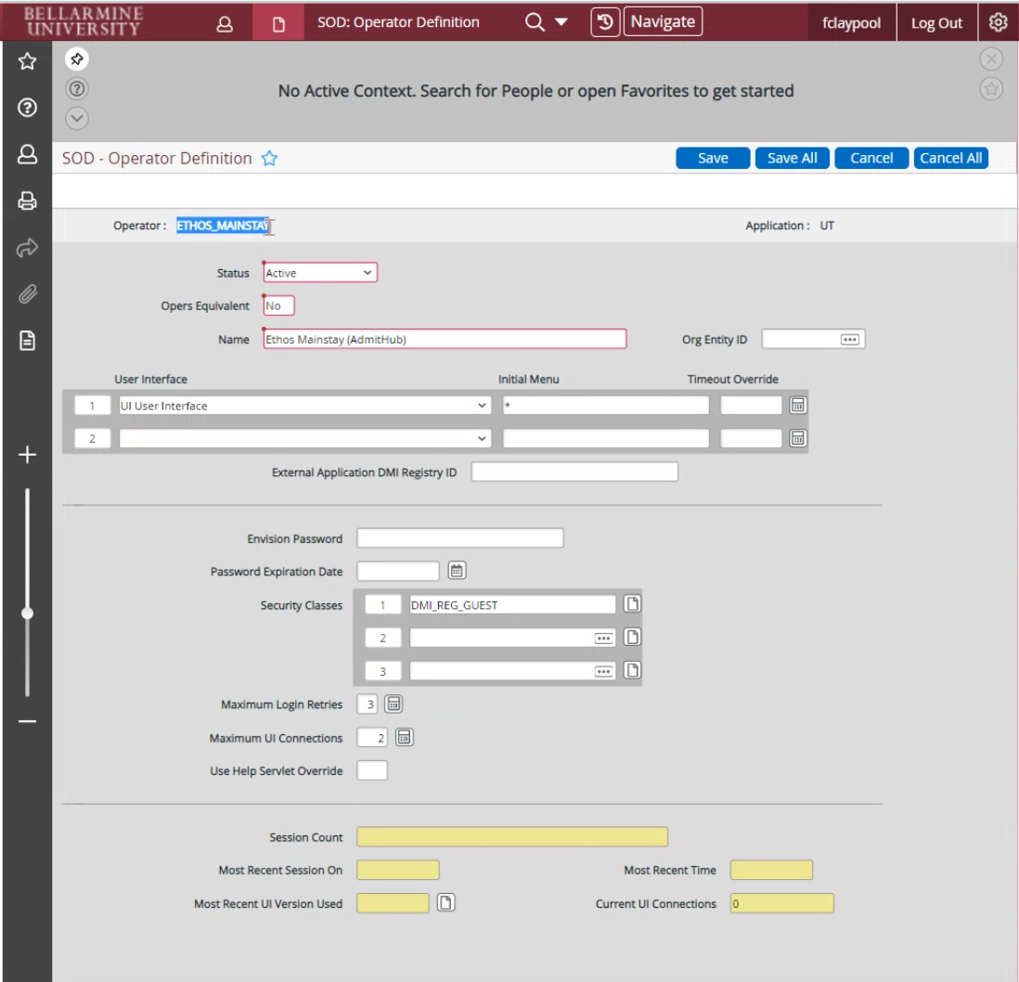1019x982 pixels.
Task: Open the person icon in left sidebar
Action: (27, 155)
